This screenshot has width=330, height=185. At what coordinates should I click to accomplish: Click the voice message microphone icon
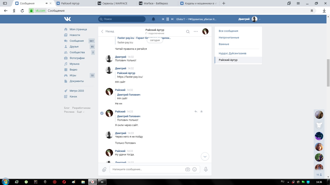coord(206,169)
